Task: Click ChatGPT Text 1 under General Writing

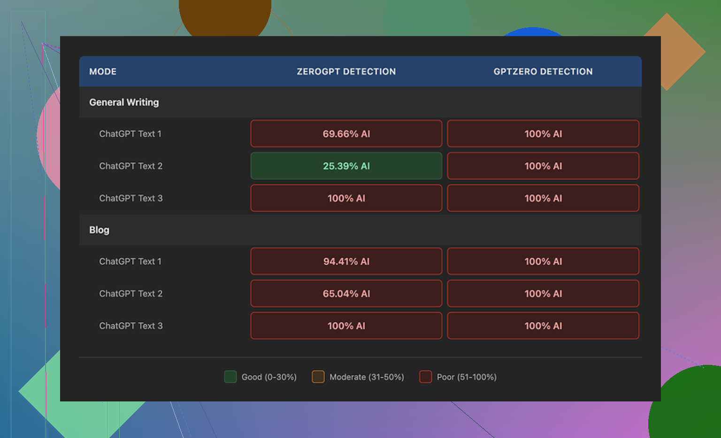Action: pyautogui.click(x=130, y=134)
